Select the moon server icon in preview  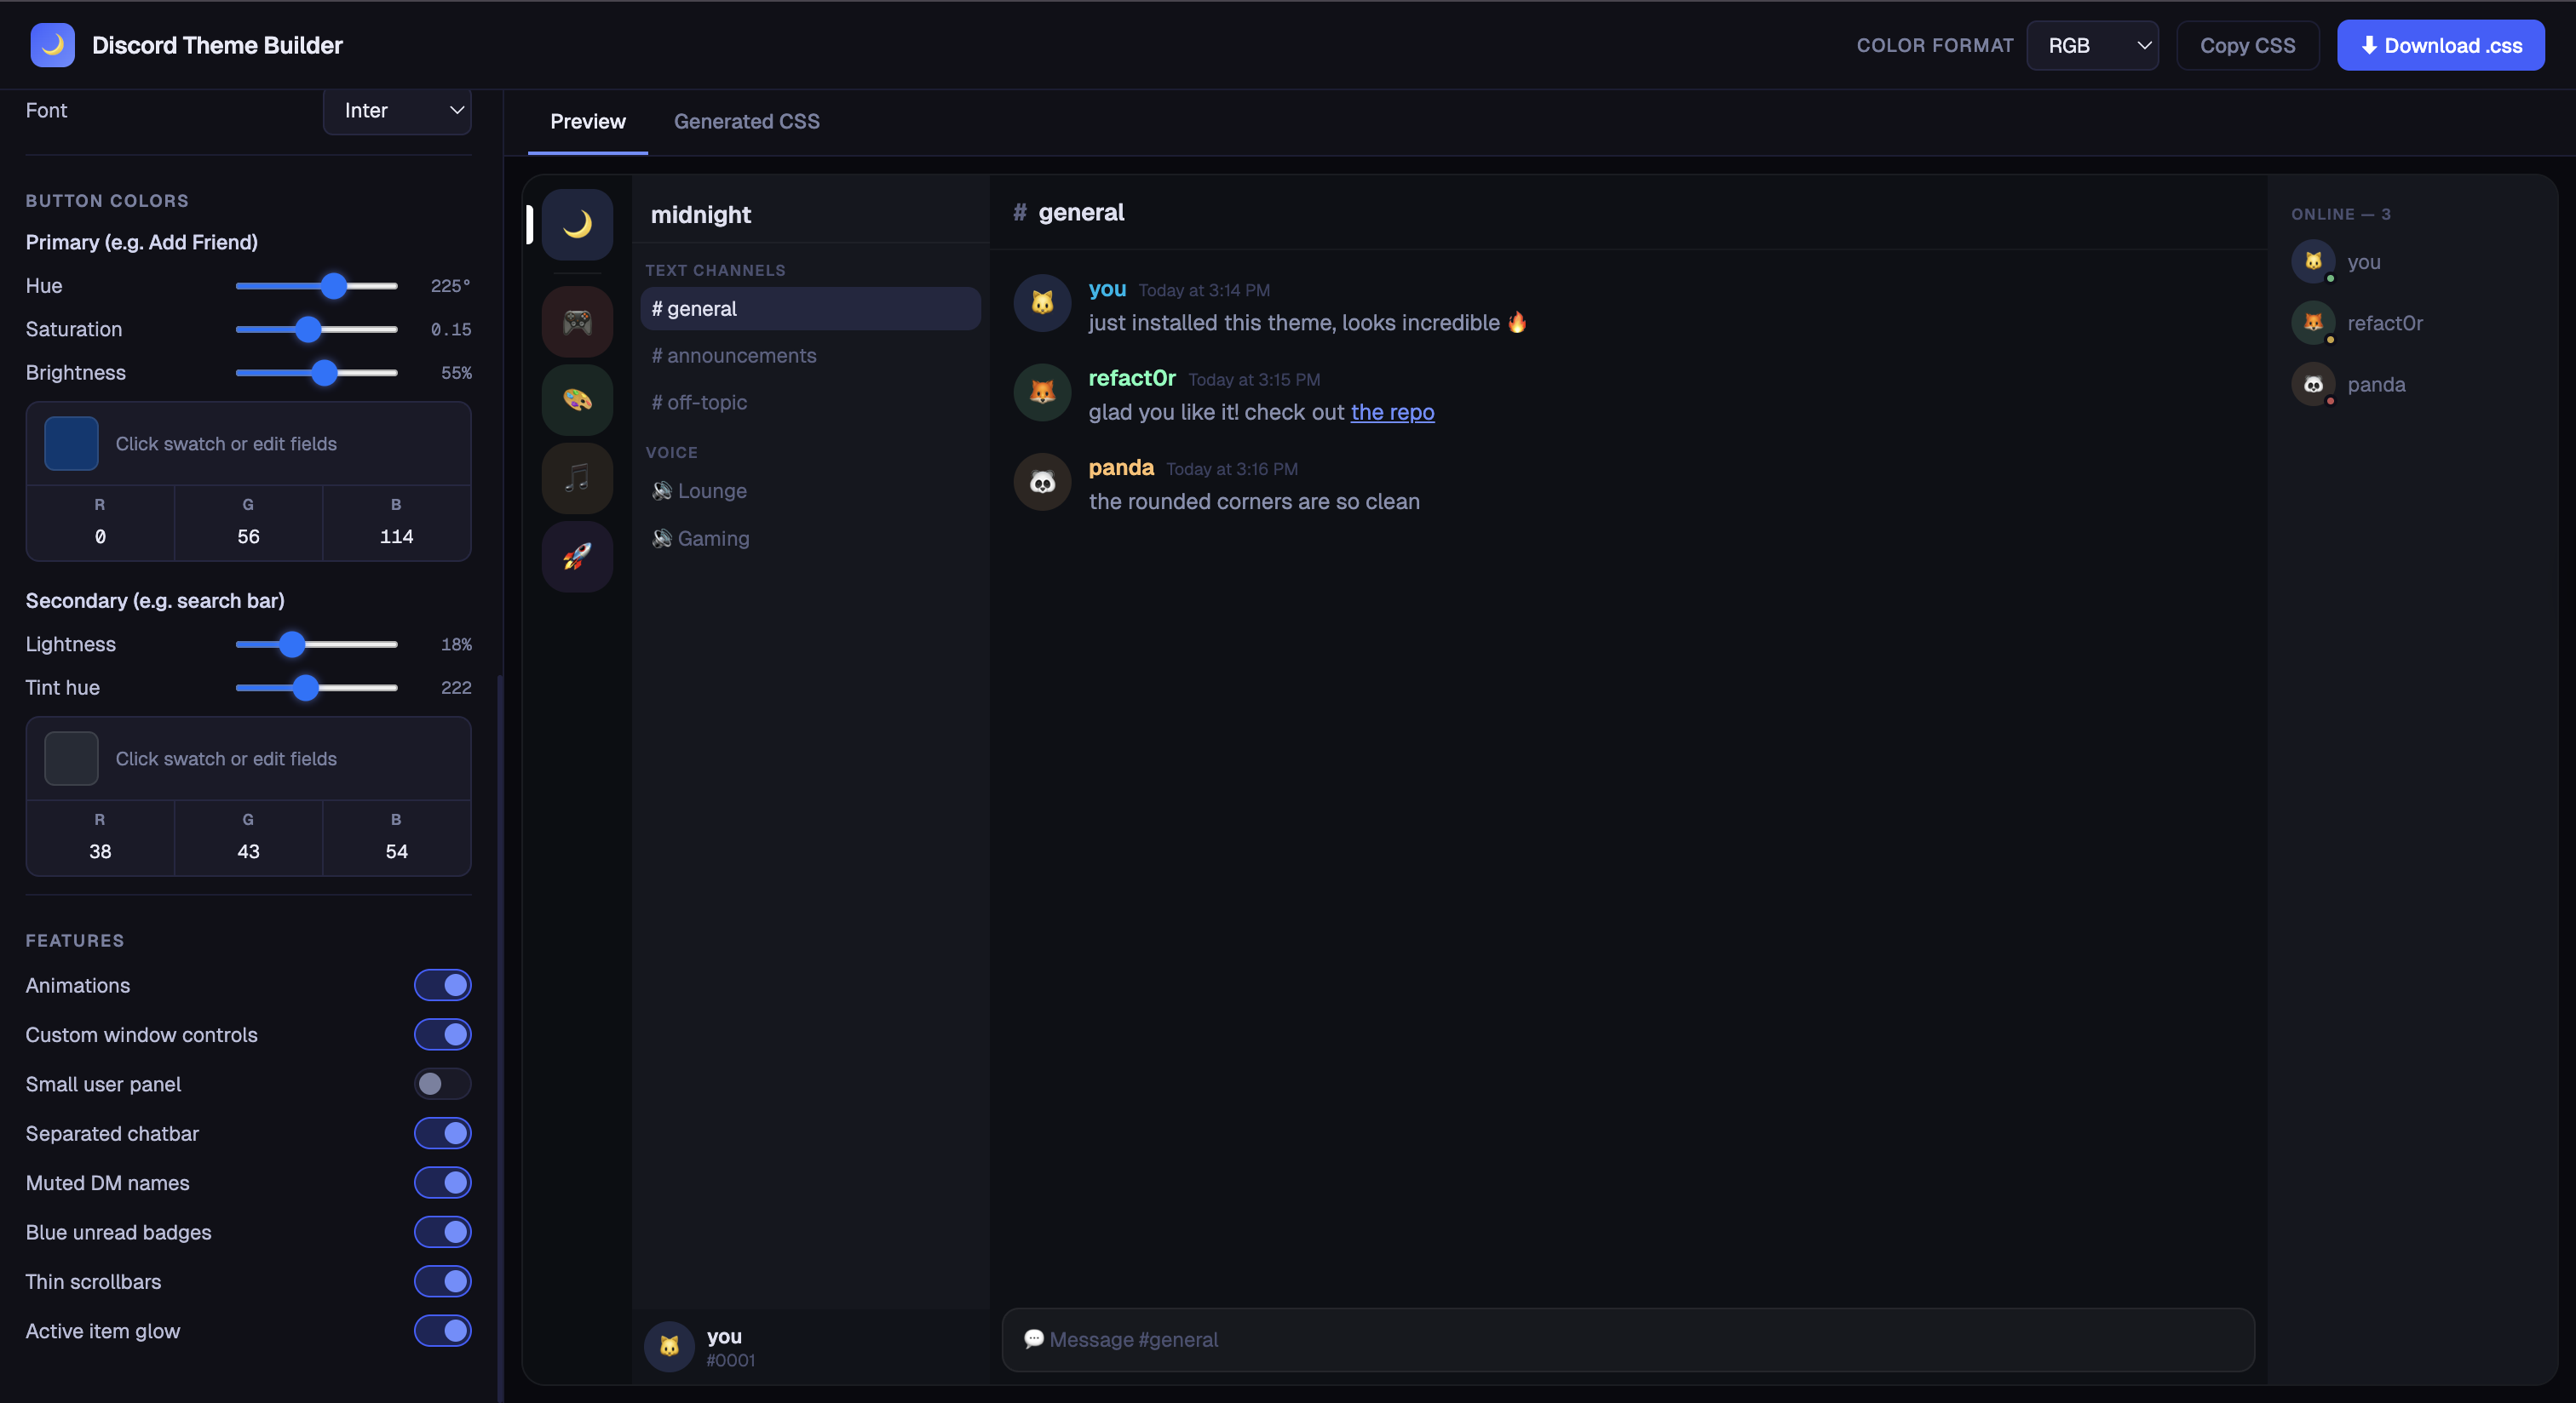click(x=577, y=225)
